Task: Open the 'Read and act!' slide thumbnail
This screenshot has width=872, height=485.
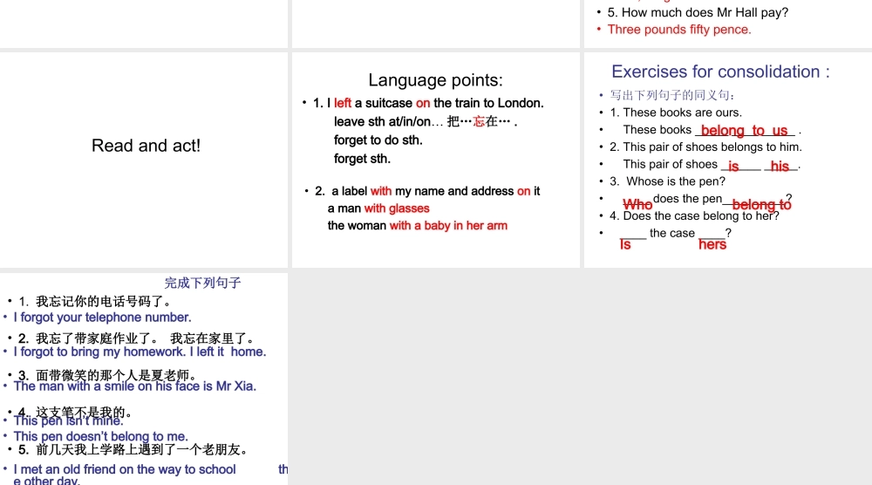Action: coord(144,160)
